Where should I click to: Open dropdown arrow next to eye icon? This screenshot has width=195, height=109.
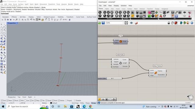point(134,23)
